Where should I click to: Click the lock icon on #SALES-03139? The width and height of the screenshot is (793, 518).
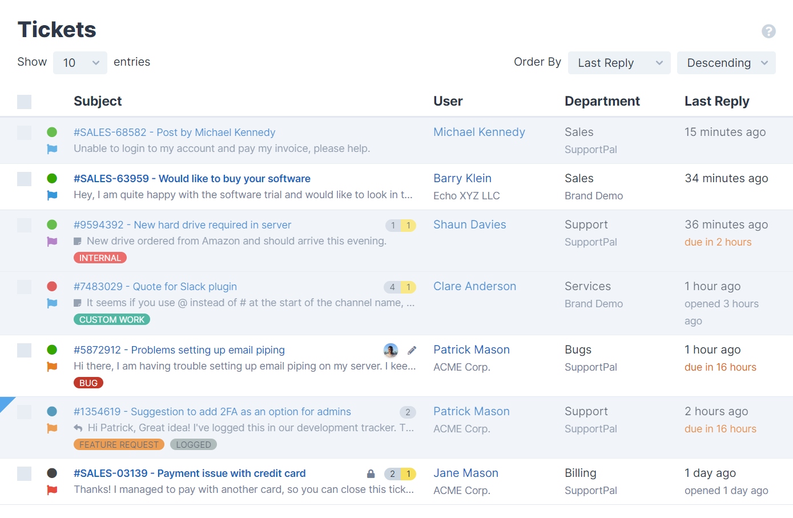tap(371, 474)
